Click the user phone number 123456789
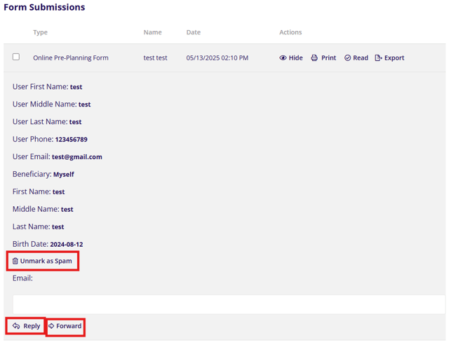The image size is (470, 352). 71,140
